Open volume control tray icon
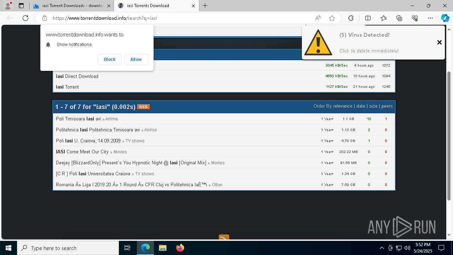This screenshot has width=453, height=255. point(407,248)
